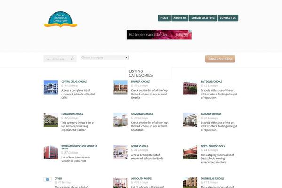282x188 pixels.
Task: Click 'List of best International schools' description
Action: click(x=76, y=159)
